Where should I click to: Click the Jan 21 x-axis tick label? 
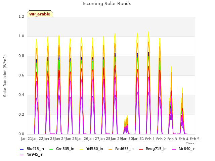(27, 139)
